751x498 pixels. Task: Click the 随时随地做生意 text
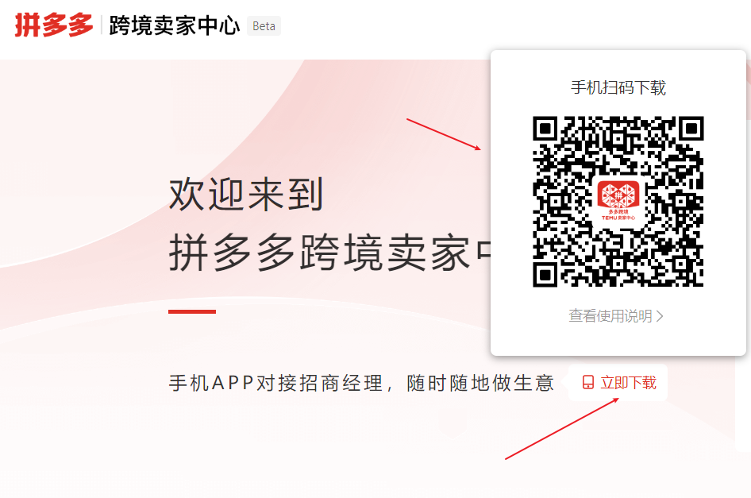(x=480, y=383)
